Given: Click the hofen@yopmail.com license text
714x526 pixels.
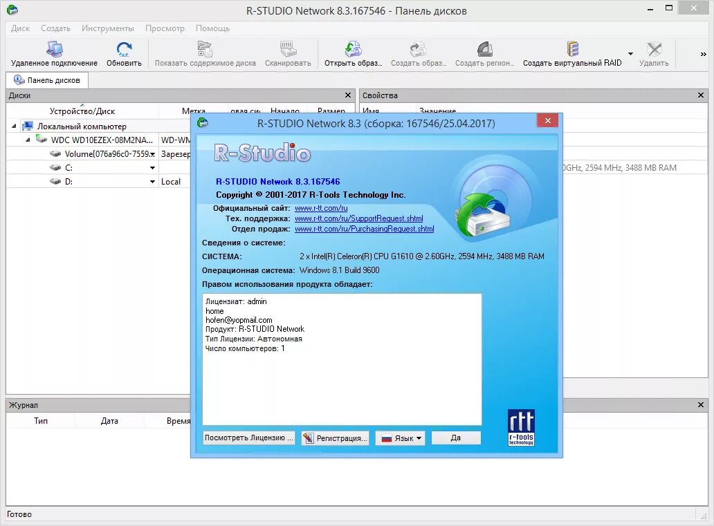Looking at the screenshot, I should pyautogui.click(x=239, y=320).
